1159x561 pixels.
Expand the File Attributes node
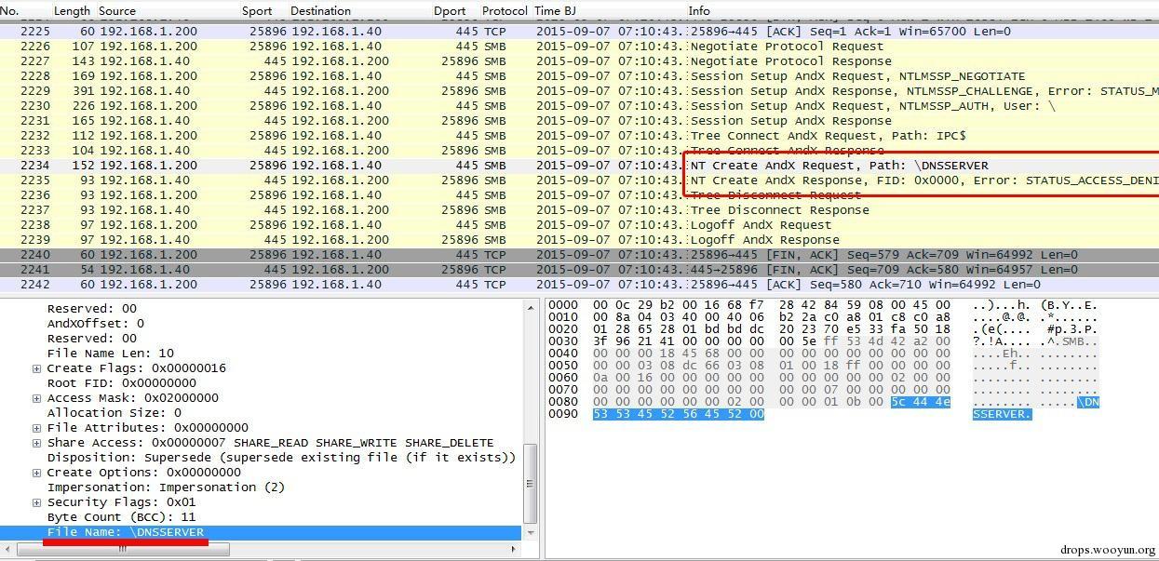(x=36, y=428)
